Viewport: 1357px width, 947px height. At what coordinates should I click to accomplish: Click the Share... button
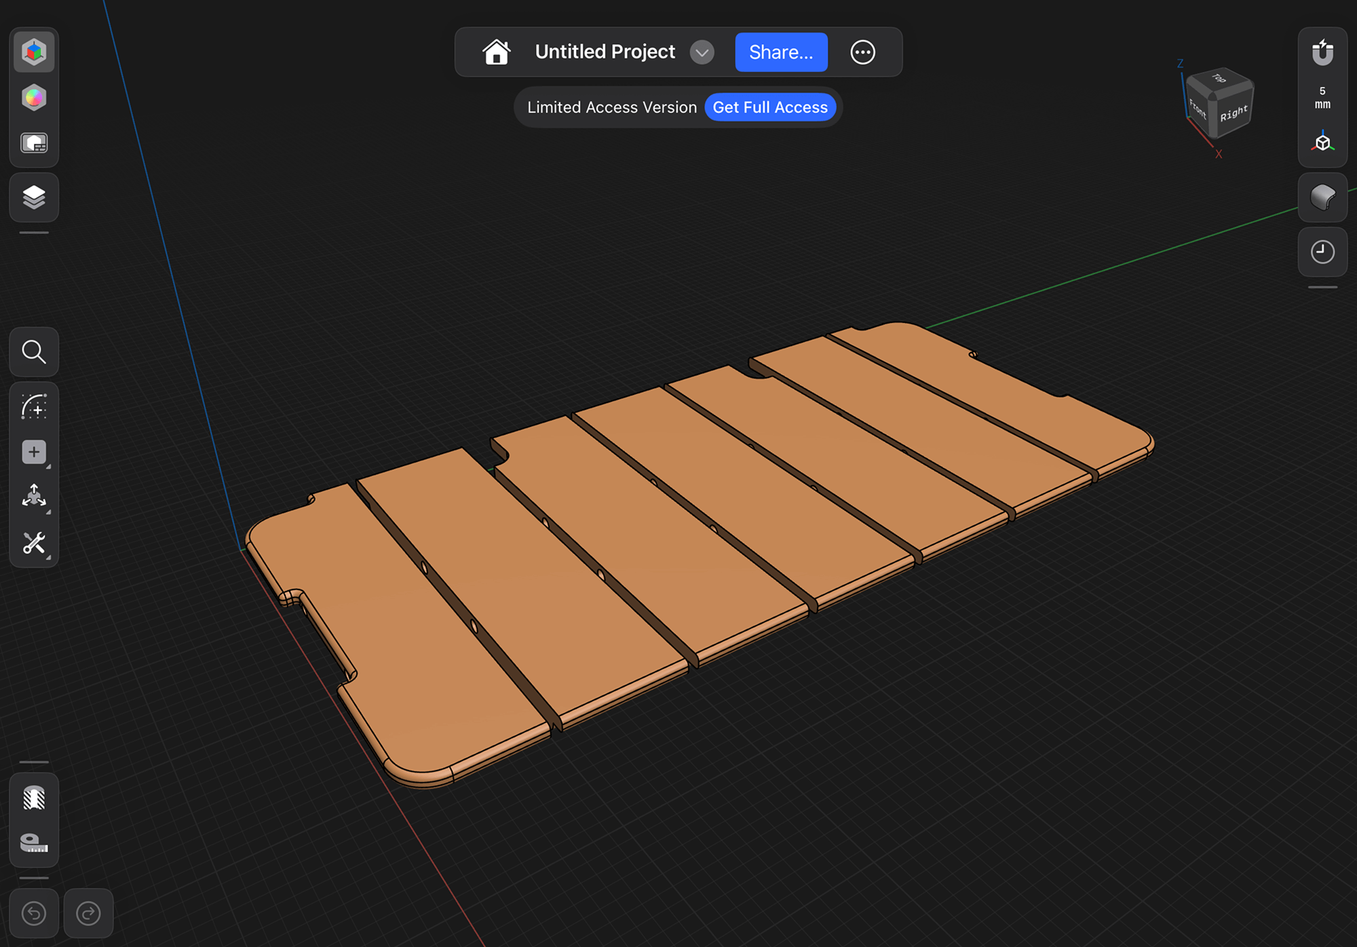781,52
